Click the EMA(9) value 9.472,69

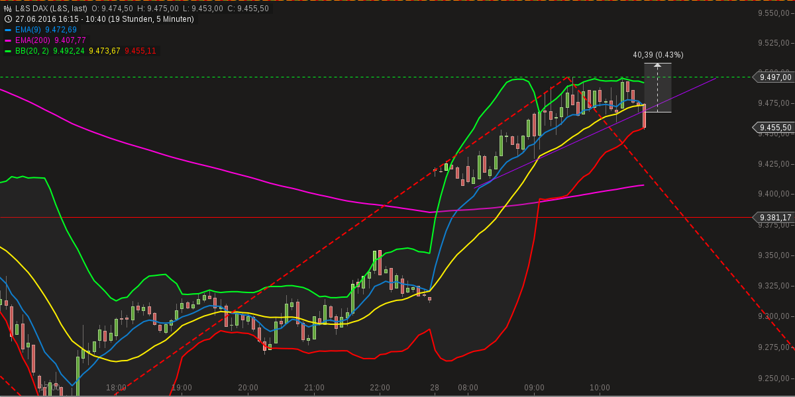click(61, 30)
